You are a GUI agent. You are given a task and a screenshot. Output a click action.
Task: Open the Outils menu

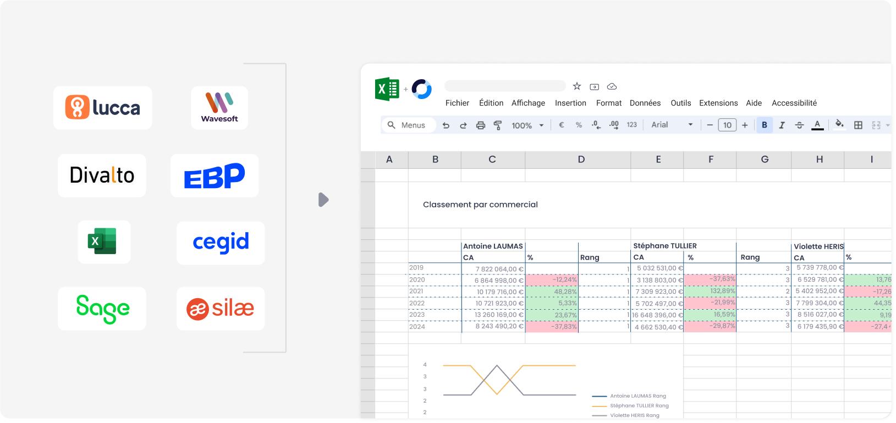click(681, 103)
